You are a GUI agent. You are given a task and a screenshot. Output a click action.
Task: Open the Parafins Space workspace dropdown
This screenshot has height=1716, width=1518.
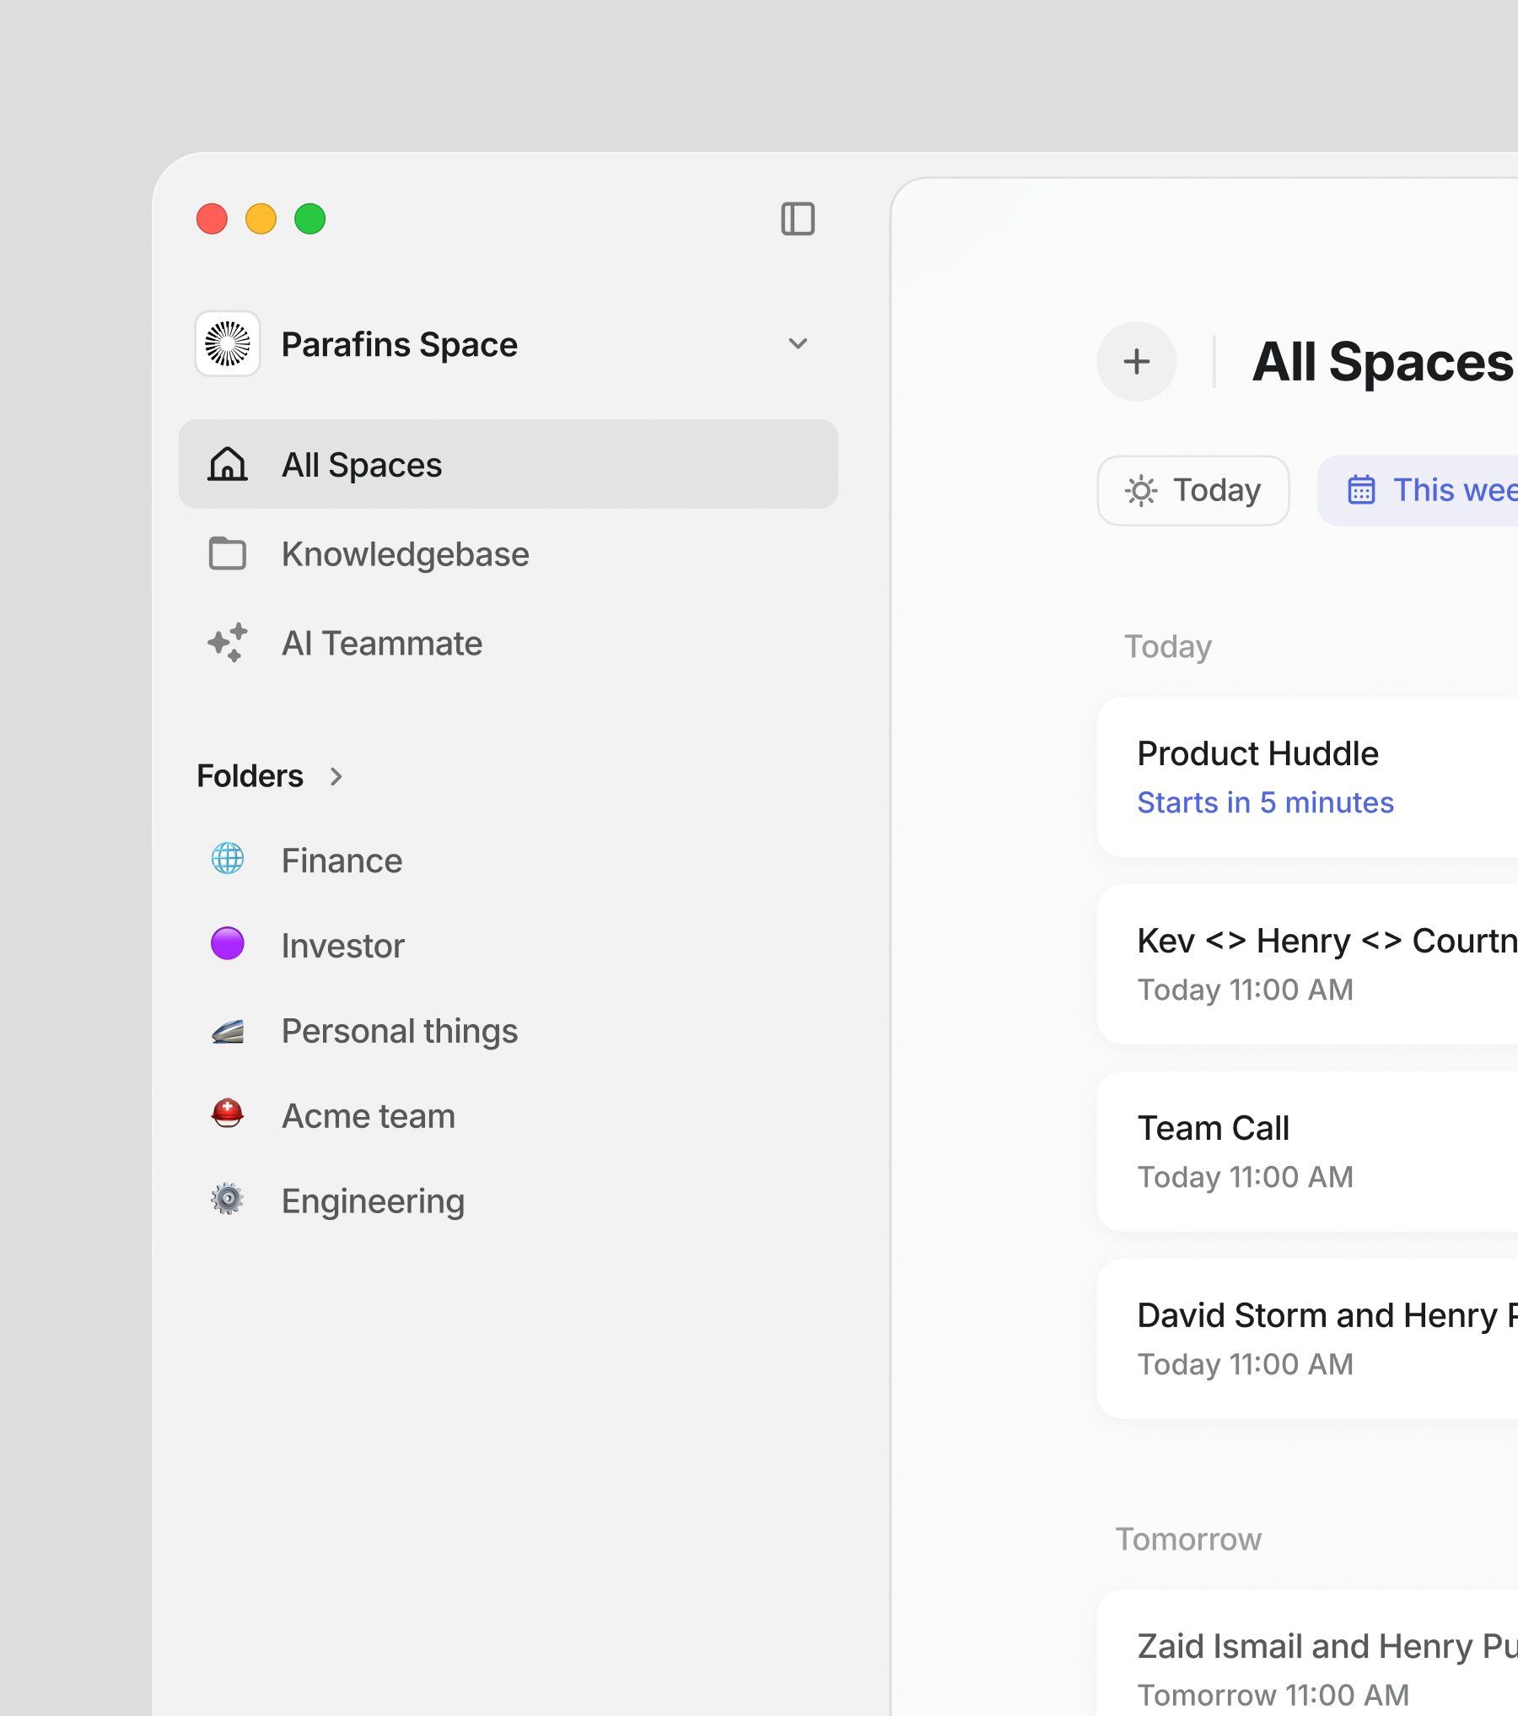(x=797, y=344)
